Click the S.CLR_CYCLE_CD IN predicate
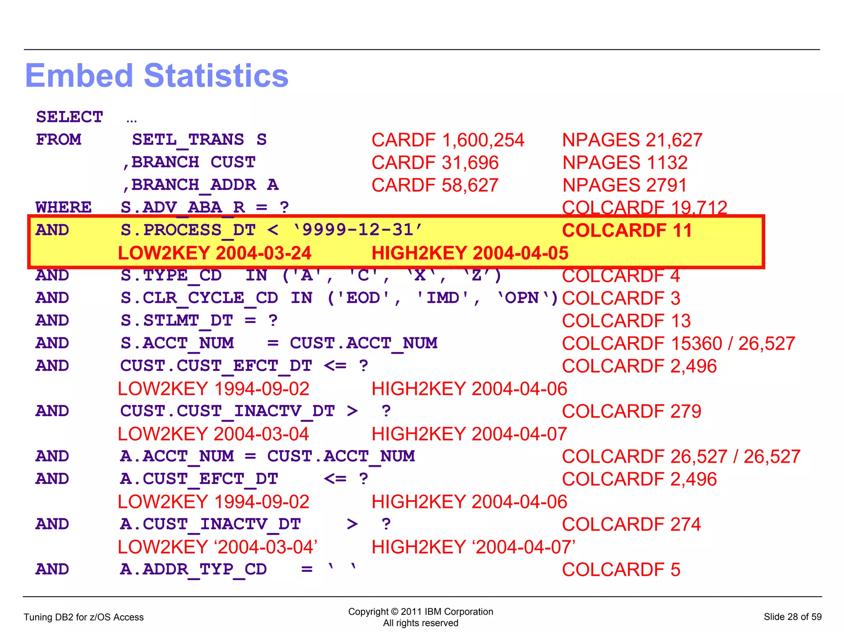This screenshot has height=632, width=844. coord(340,298)
